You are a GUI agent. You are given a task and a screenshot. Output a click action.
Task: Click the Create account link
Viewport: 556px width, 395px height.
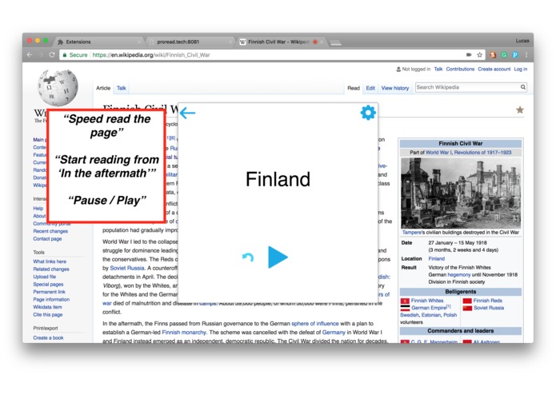[494, 69]
